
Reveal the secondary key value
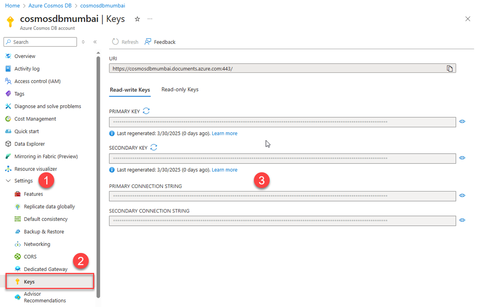click(462, 158)
